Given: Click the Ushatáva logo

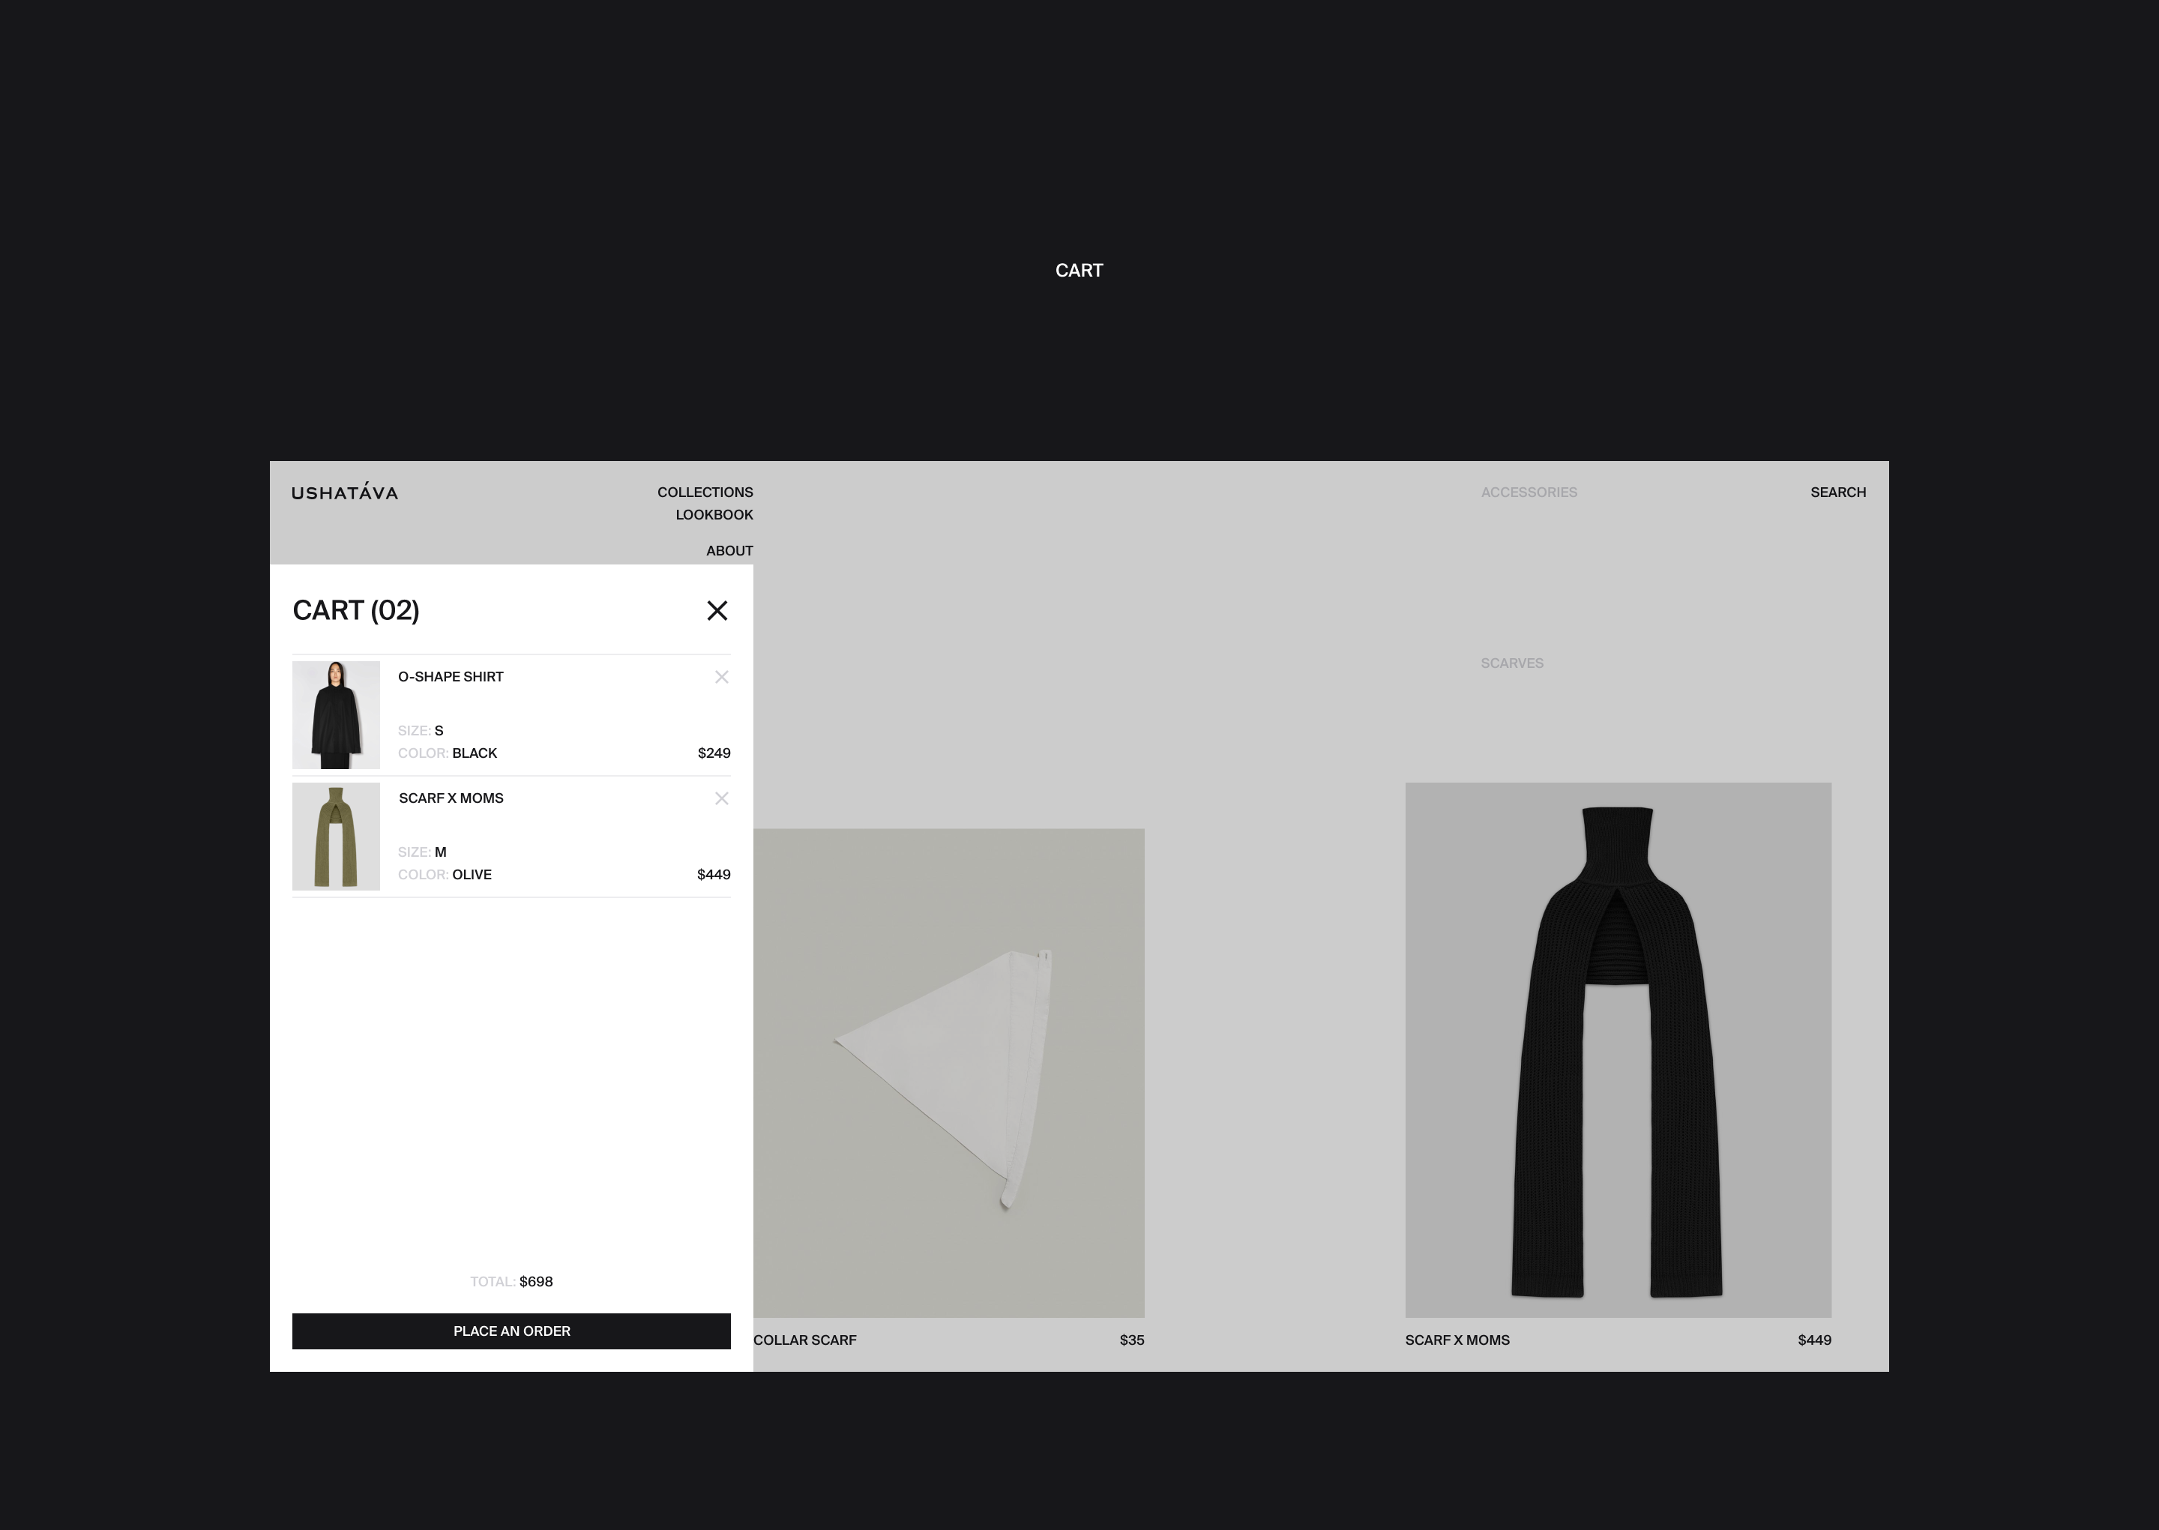Looking at the screenshot, I should 345,493.
